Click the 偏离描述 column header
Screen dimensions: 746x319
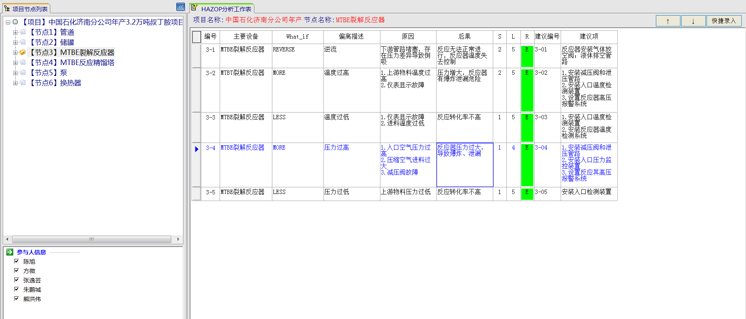click(352, 37)
